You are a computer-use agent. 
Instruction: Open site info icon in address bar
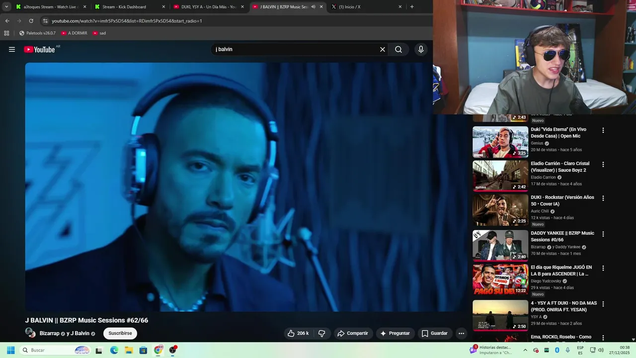(45, 21)
